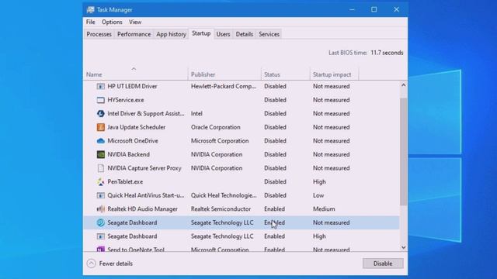This screenshot has width=497, height=279.
Task: Sort by the Status column header
Action: 286,74
